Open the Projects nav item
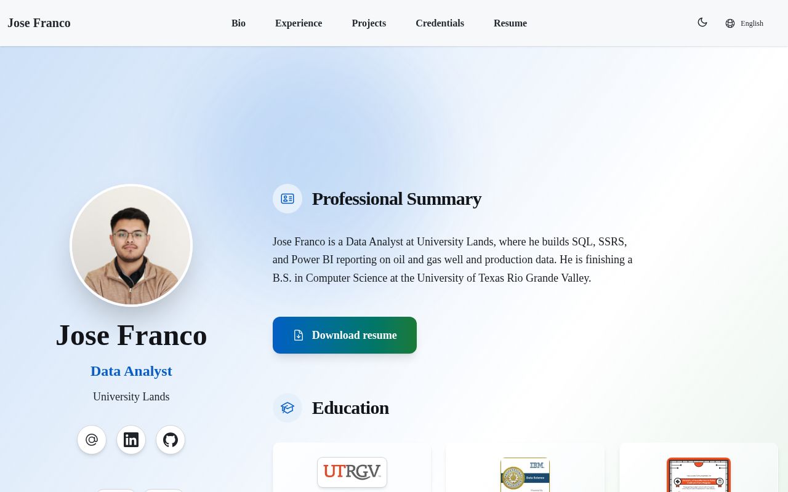 [369, 23]
